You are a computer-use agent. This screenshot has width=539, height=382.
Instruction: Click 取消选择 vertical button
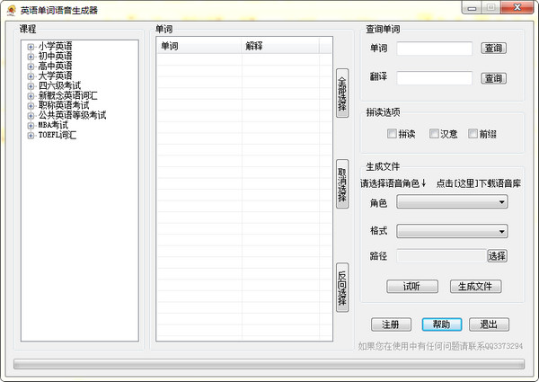(341, 183)
